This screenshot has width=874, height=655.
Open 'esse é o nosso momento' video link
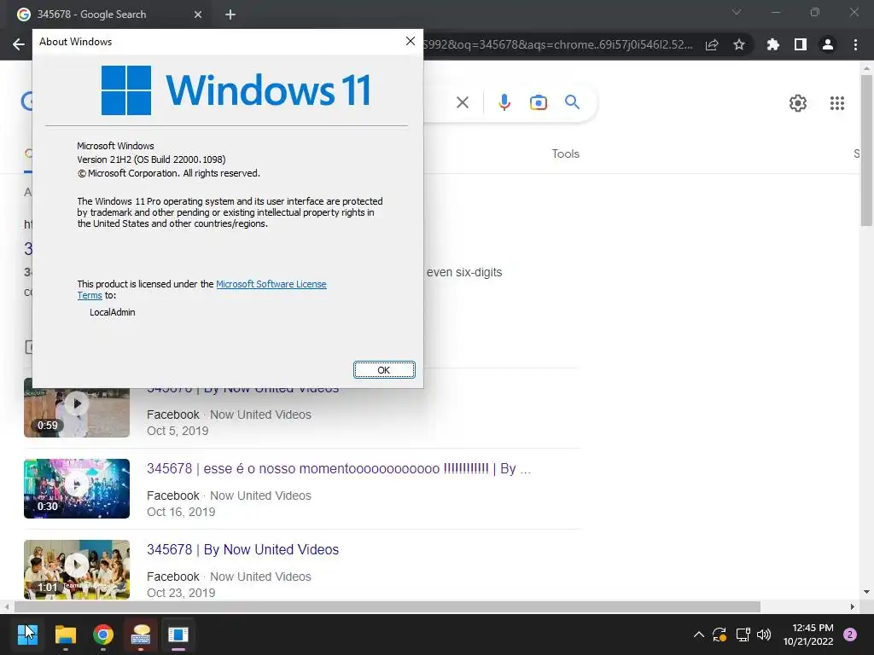click(x=339, y=468)
